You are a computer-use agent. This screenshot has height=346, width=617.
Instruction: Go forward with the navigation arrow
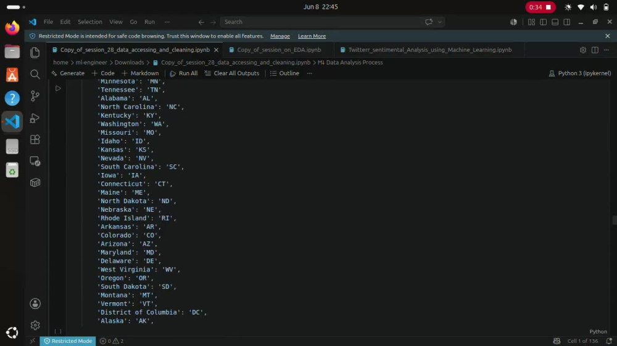(x=213, y=22)
